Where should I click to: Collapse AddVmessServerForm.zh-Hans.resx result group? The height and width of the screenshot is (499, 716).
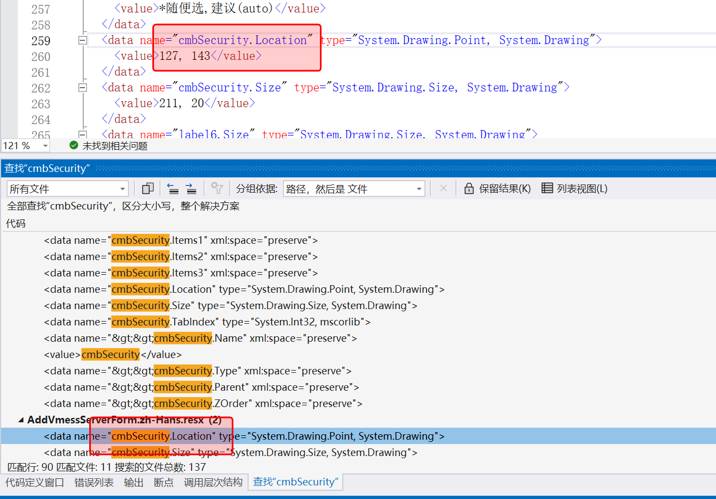[x=21, y=420]
